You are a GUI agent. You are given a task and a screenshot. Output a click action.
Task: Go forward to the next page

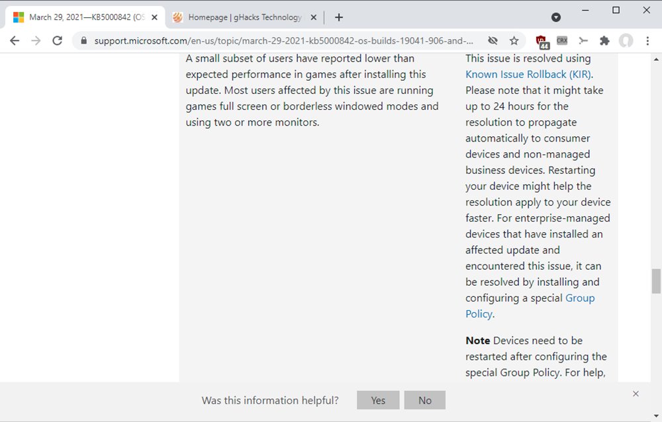pos(36,40)
